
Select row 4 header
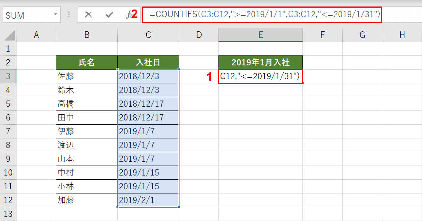click(8, 90)
